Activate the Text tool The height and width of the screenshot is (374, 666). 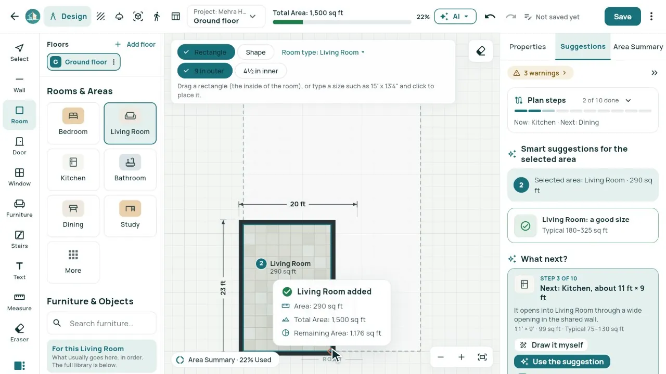click(x=19, y=271)
